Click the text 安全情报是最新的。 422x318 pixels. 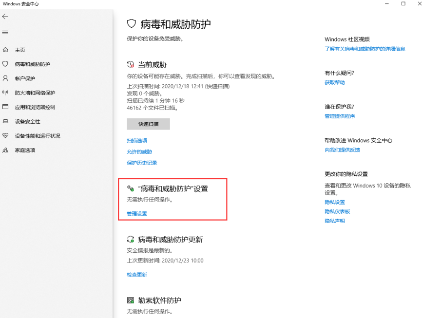150,250
